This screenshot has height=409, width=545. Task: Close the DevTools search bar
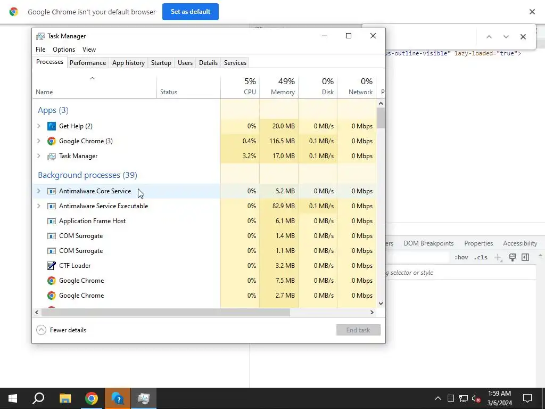click(523, 37)
